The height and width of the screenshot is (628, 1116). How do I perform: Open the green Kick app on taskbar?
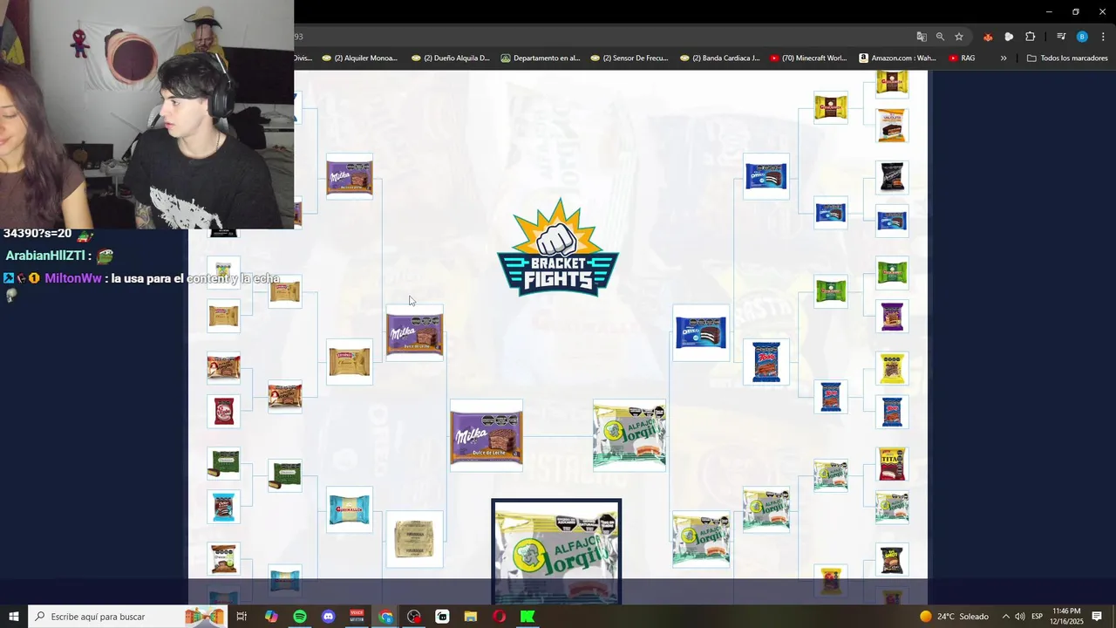tap(527, 617)
